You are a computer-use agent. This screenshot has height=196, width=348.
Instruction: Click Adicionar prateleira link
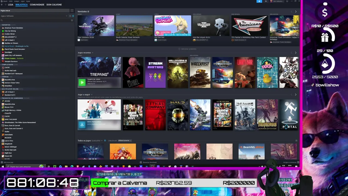pos(187,49)
